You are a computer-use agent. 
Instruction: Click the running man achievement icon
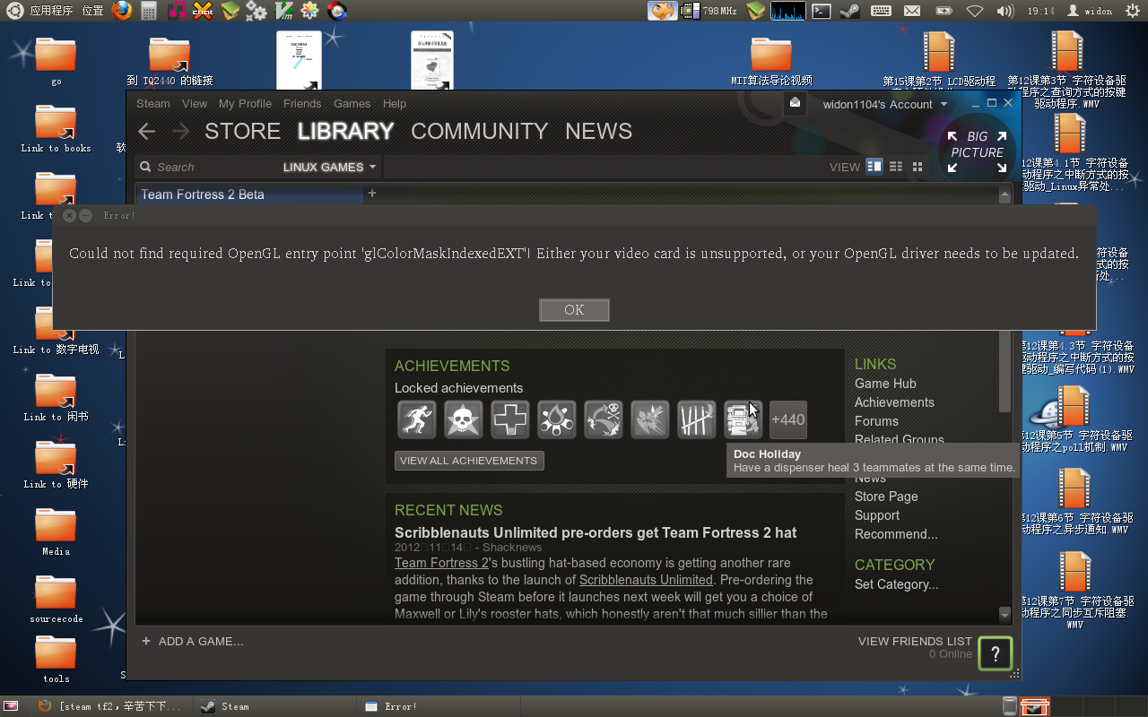point(417,419)
